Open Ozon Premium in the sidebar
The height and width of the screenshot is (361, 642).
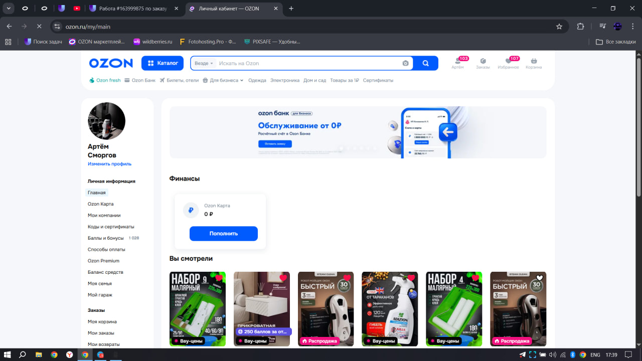(103, 261)
